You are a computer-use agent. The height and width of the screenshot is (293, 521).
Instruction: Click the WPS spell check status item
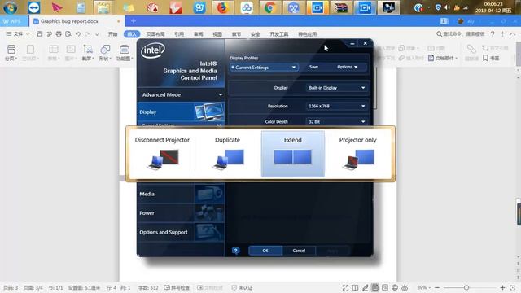[x=177, y=287]
